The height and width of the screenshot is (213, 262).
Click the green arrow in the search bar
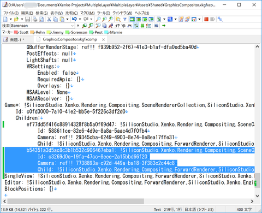(164, 26)
